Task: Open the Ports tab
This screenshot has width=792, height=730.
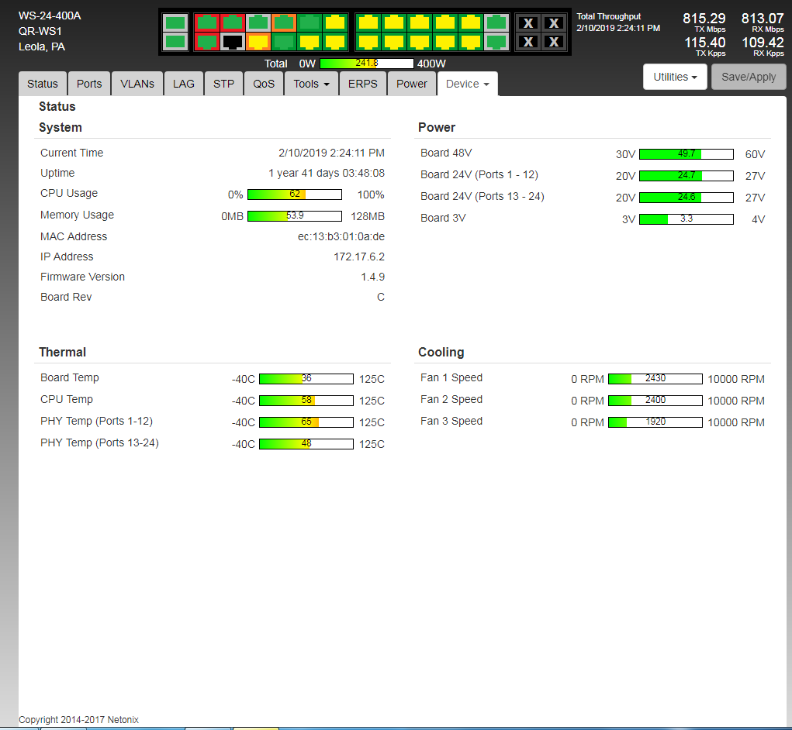Action: click(x=89, y=84)
